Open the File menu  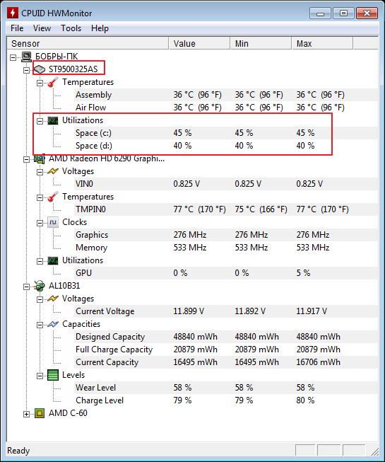pyautogui.click(x=17, y=28)
